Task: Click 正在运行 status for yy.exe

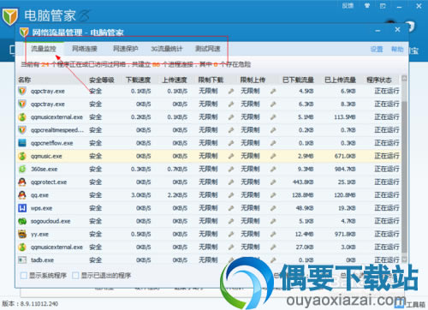Action: click(387, 234)
